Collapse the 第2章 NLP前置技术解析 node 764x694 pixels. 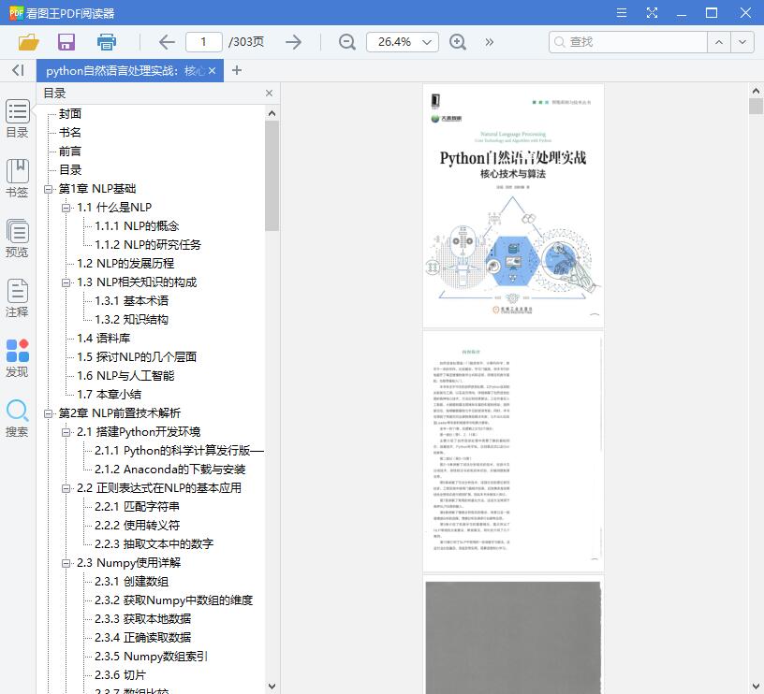point(48,413)
